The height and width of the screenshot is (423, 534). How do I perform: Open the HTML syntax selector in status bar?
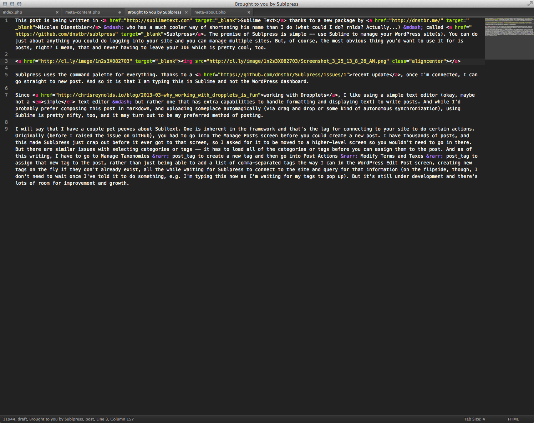coord(513,419)
